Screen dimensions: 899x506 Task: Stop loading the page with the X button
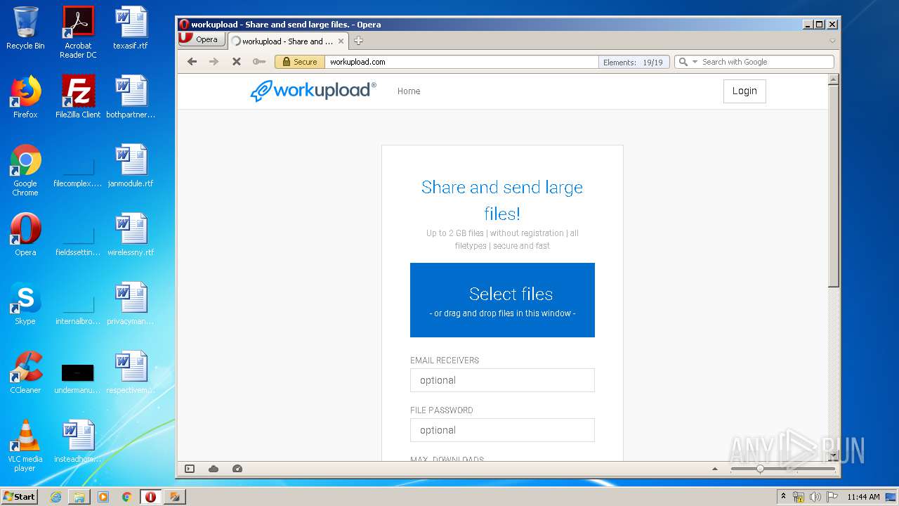(x=237, y=62)
